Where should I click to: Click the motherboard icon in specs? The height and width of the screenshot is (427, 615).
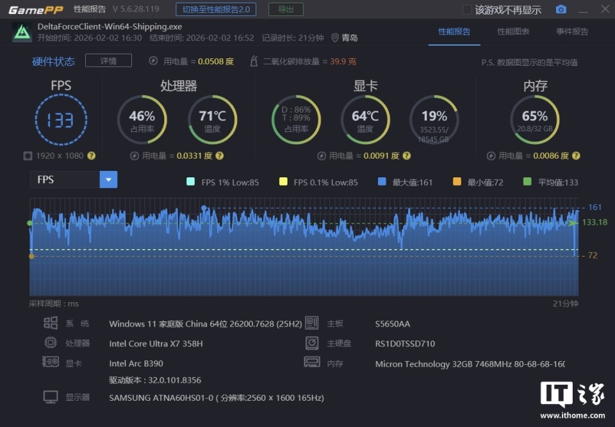pyautogui.click(x=312, y=323)
